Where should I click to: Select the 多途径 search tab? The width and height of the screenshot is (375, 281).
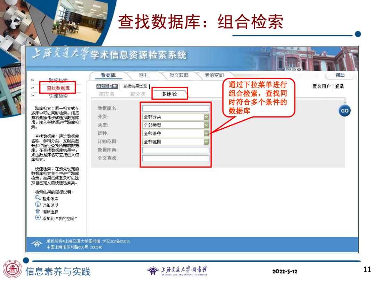point(169,94)
